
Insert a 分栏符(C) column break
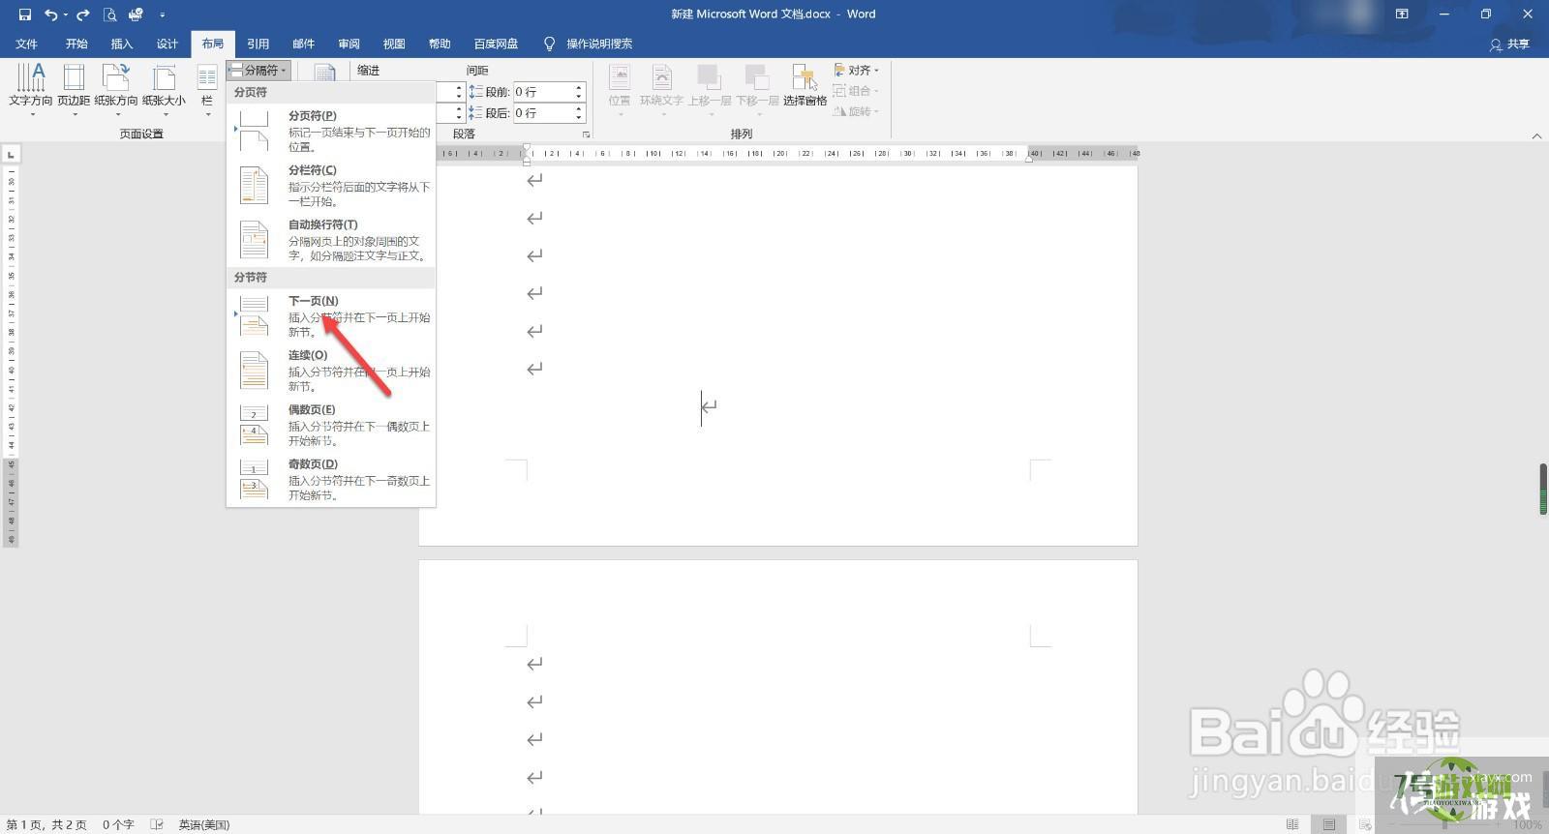pyautogui.click(x=331, y=185)
